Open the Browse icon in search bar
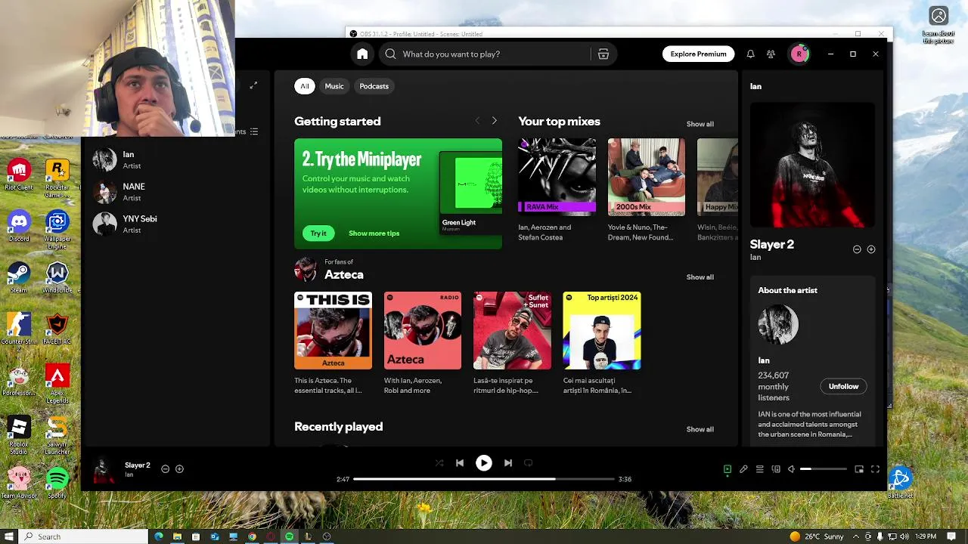Screen dimensions: 968x544 pos(603,54)
